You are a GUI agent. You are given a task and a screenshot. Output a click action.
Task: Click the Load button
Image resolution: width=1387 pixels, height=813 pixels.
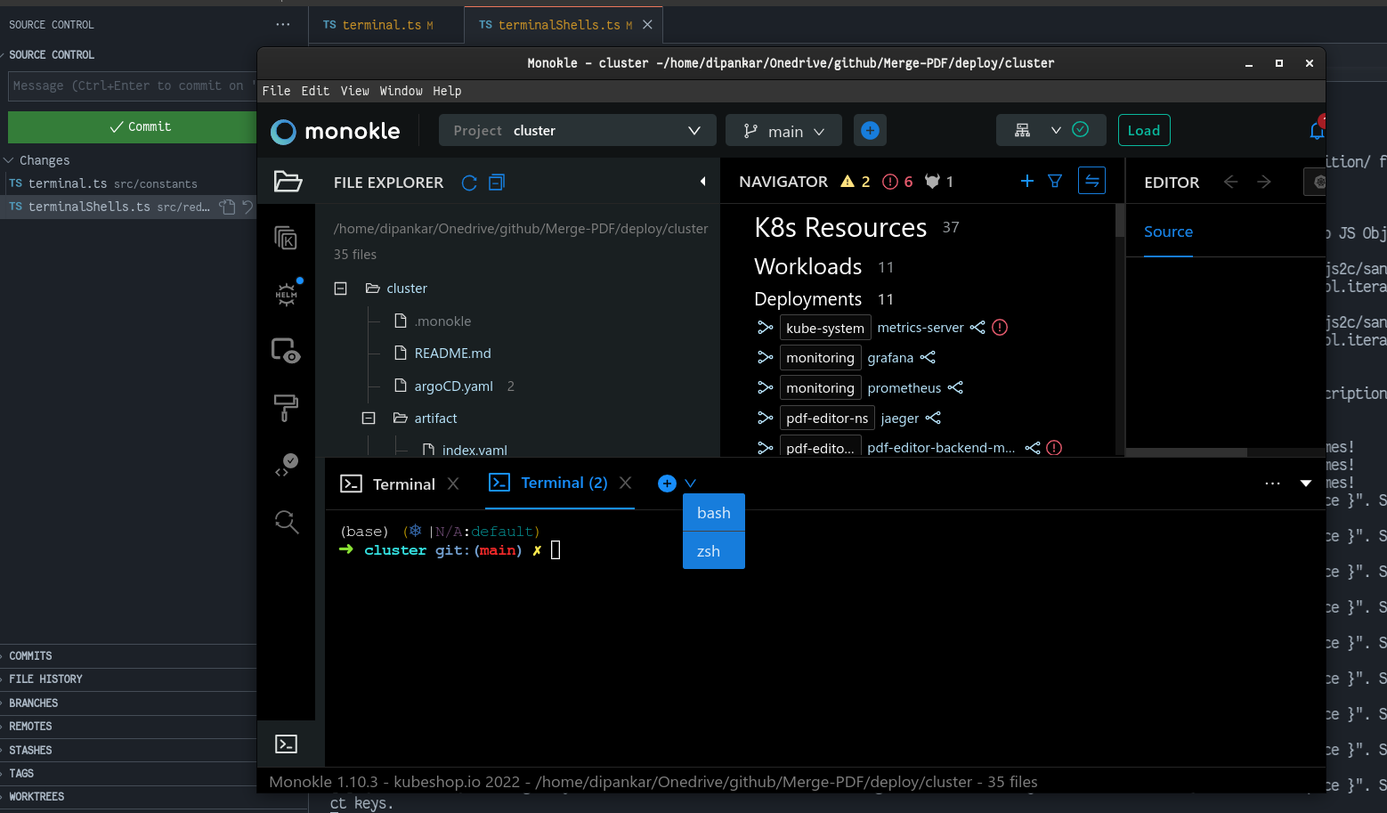[x=1144, y=130]
